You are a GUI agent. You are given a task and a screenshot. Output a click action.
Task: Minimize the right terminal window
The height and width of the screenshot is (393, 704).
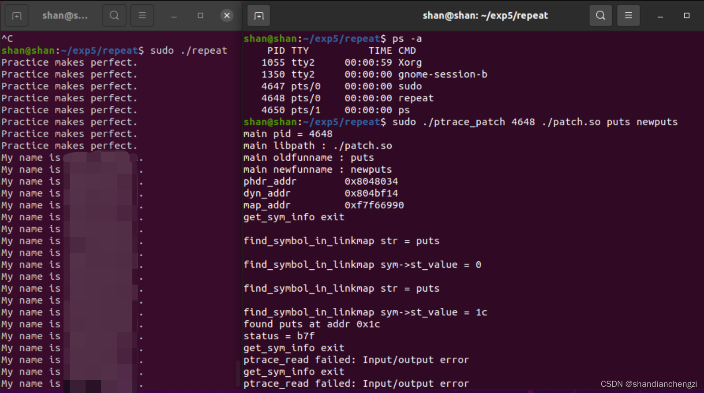(x=660, y=16)
